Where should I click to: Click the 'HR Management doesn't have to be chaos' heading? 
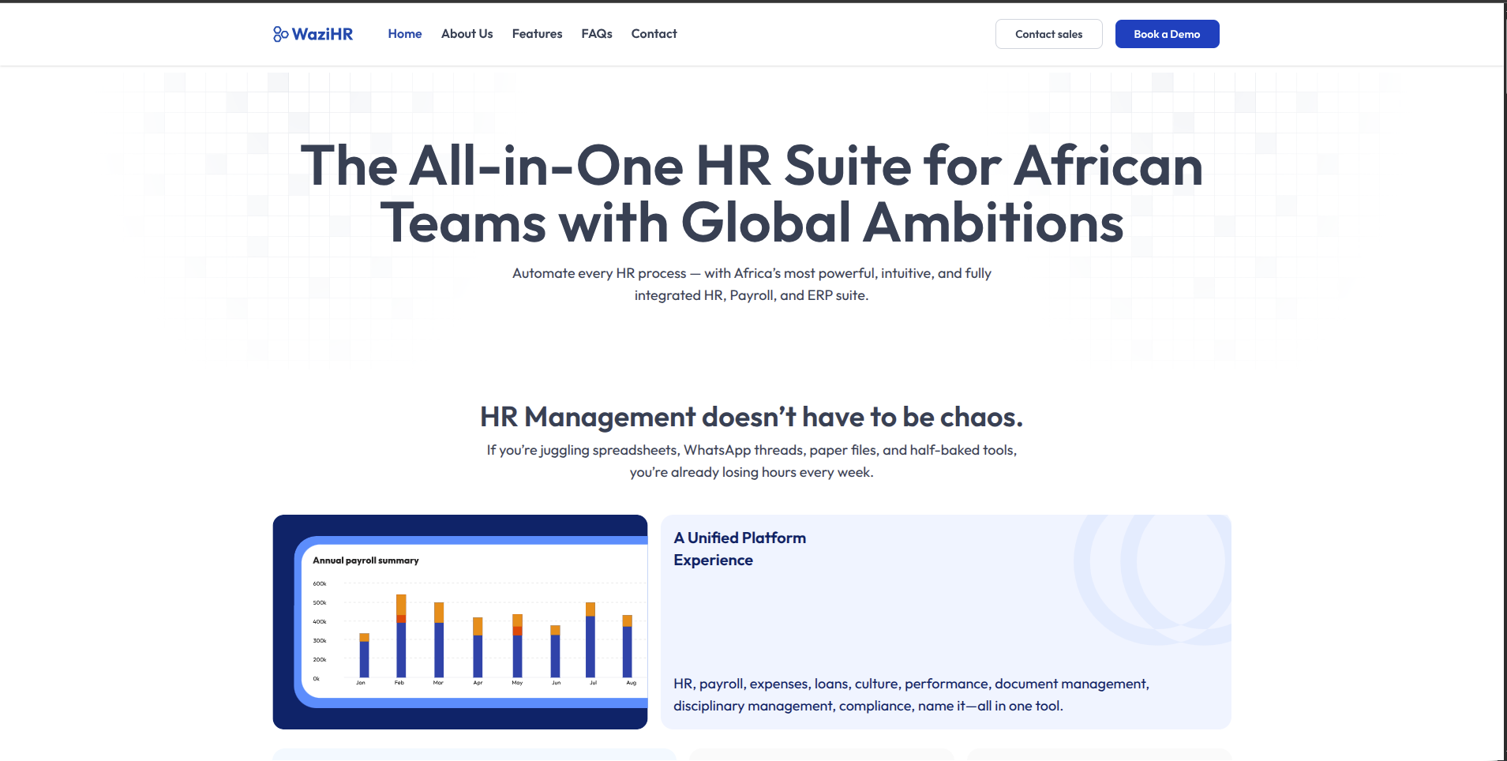(x=752, y=417)
